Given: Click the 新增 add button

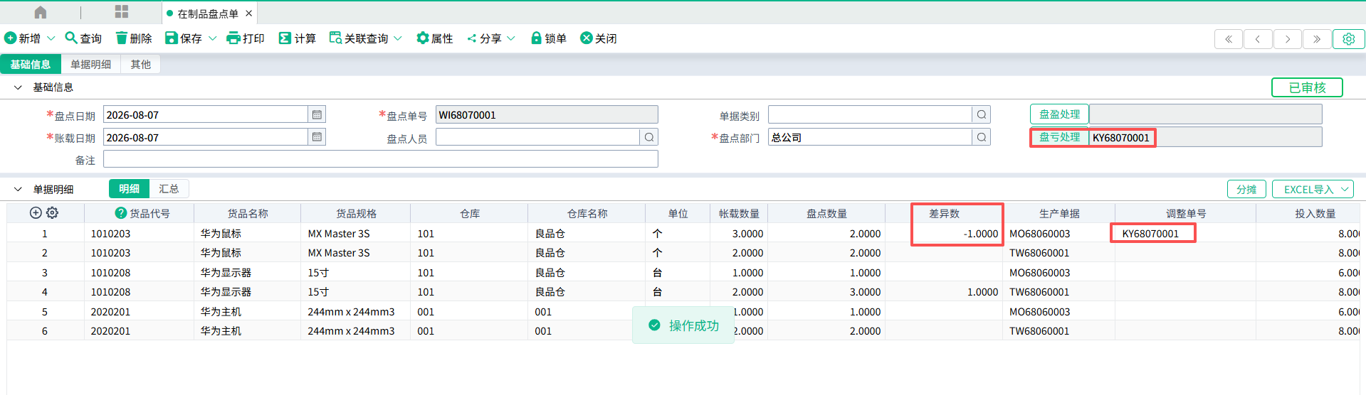Looking at the screenshot, I should [23, 38].
